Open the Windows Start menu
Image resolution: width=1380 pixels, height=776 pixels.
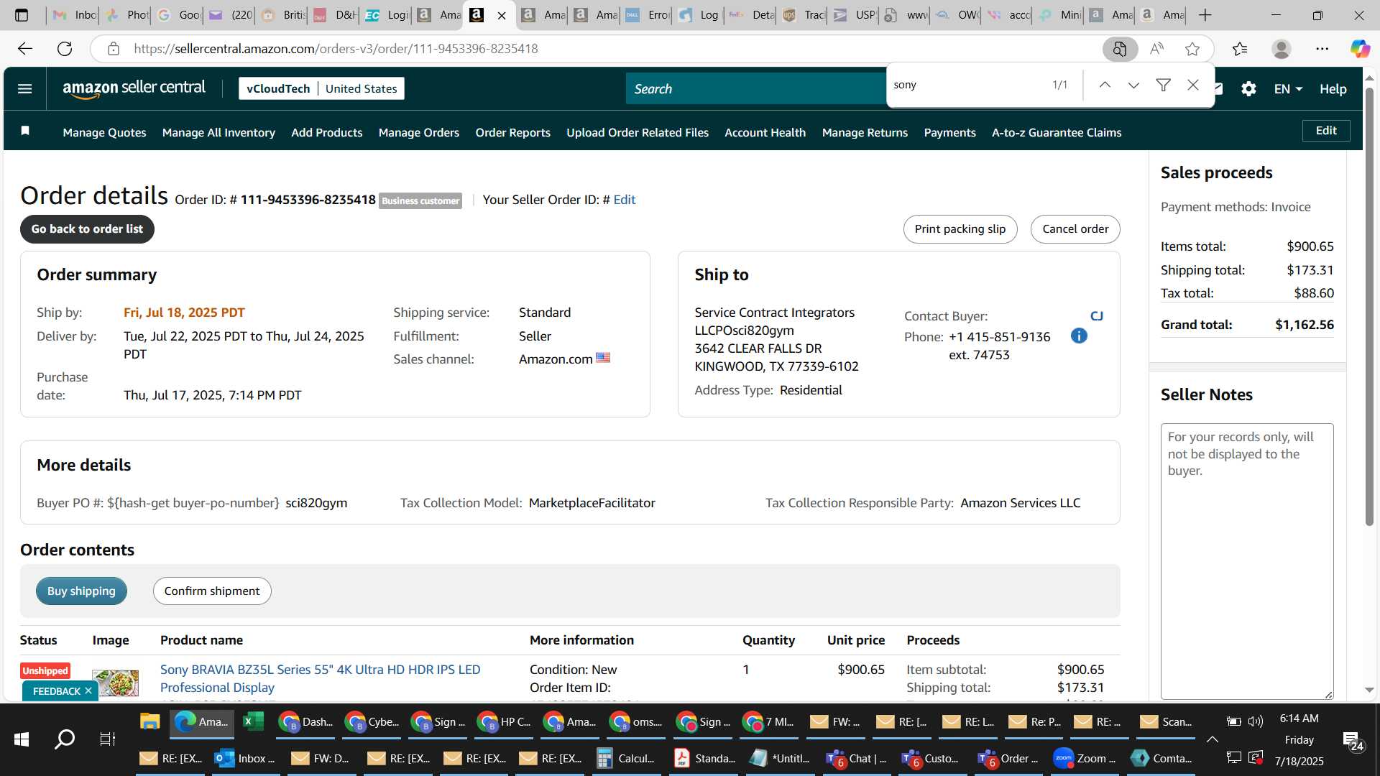[22, 739]
